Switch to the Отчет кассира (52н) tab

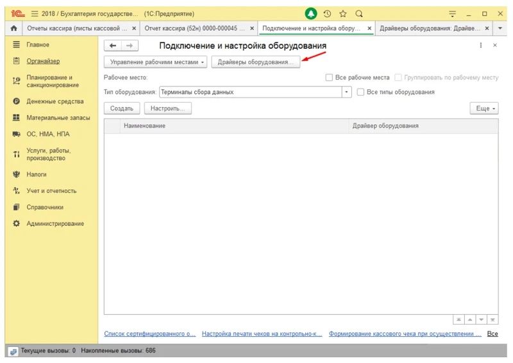pos(194,29)
